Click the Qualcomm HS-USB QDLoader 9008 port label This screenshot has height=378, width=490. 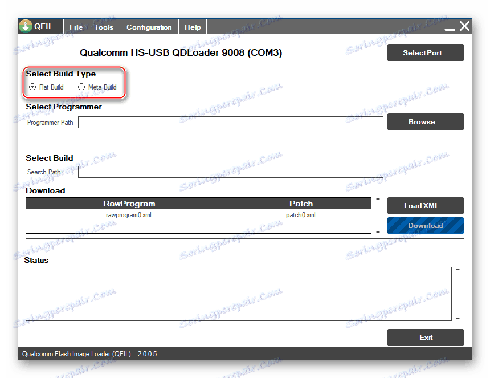pos(181,52)
